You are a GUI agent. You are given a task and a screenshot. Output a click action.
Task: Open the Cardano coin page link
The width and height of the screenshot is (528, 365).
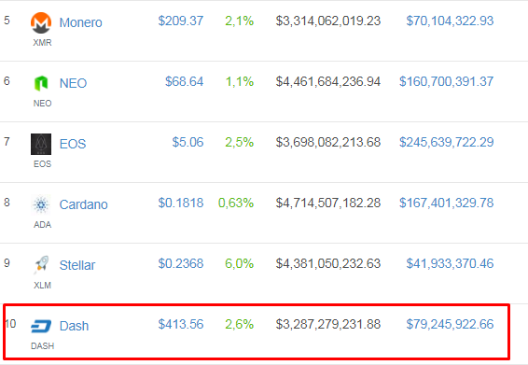84,204
